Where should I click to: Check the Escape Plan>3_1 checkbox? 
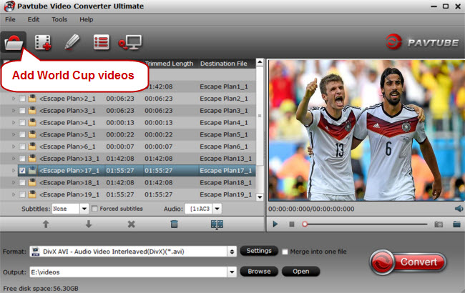click(x=22, y=111)
